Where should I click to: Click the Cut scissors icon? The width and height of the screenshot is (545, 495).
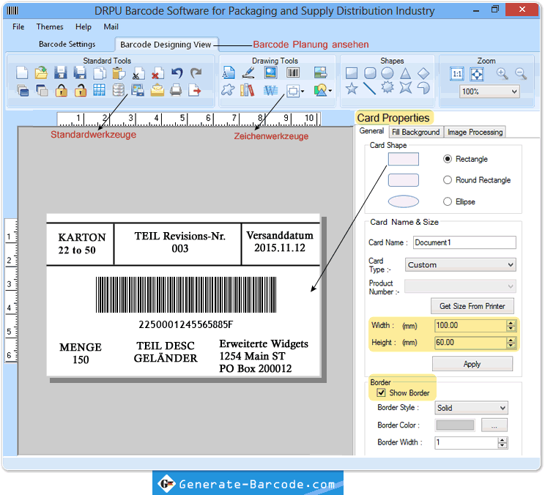coord(138,73)
